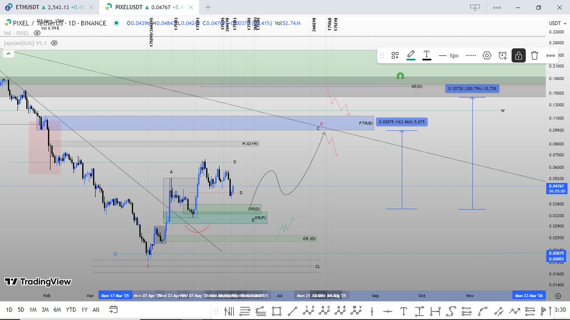Click the FTR(B) zone label
The image size is (570, 320).
pyautogui.click(x=365, y=123)
